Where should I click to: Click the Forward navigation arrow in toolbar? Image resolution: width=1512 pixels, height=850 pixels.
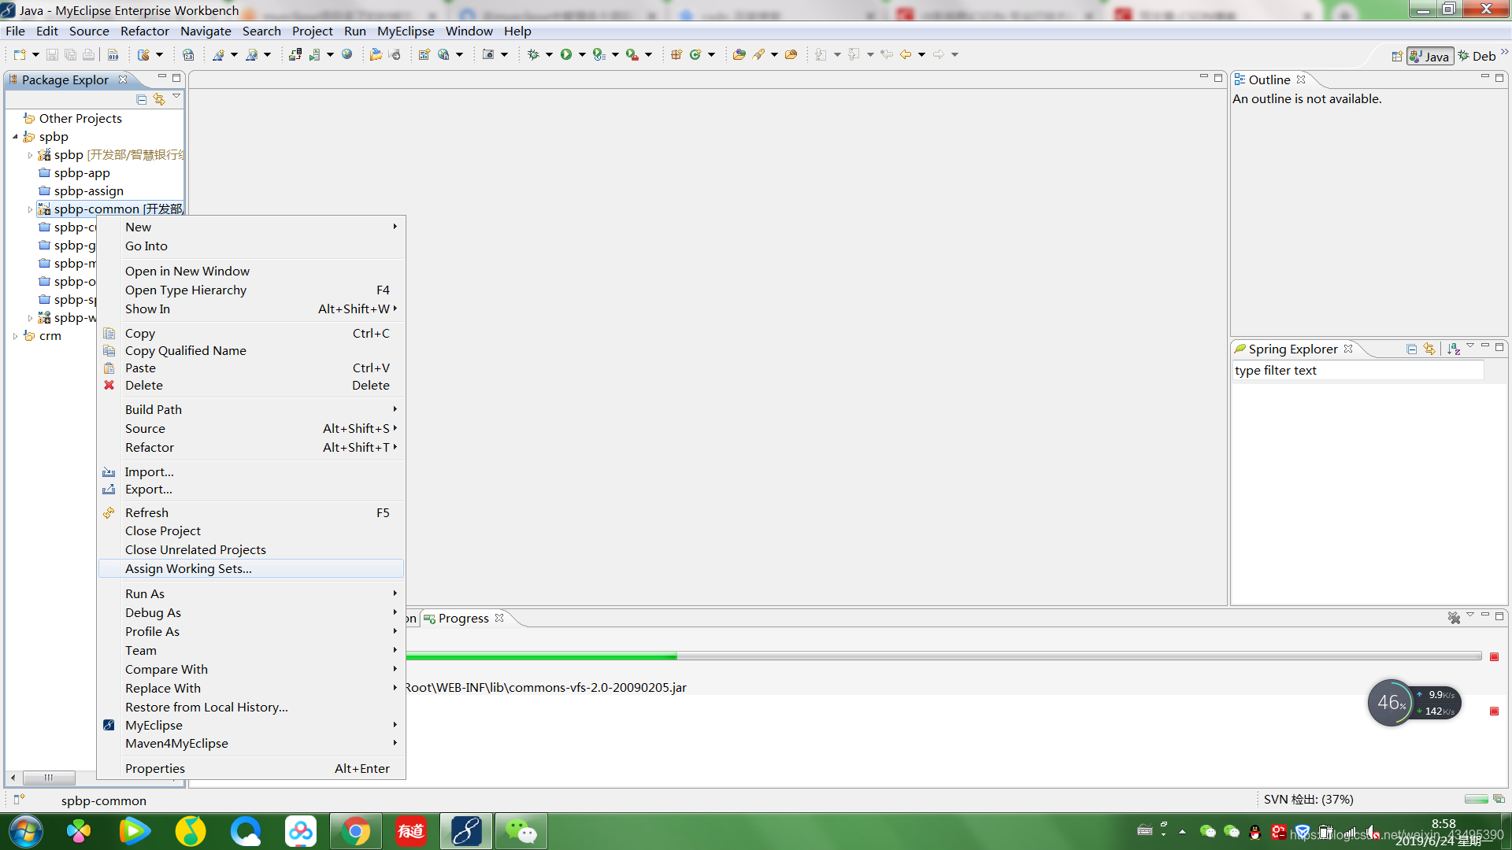939,54
